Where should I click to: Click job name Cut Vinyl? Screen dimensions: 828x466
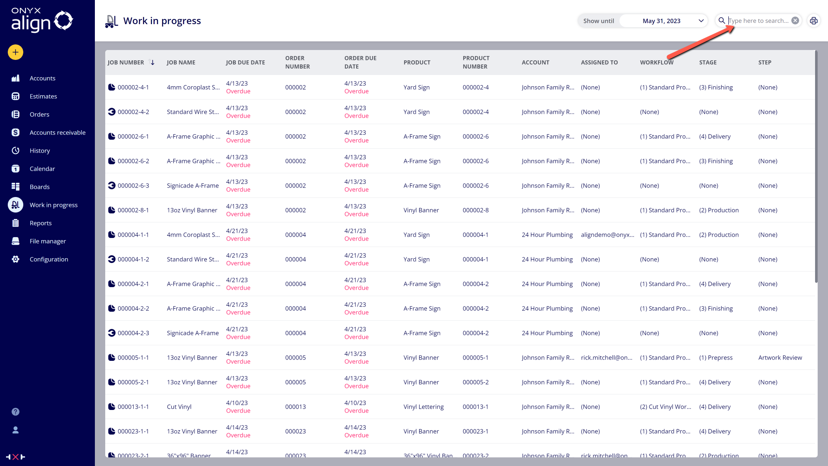pyautogui.click(x=179, y=407)
